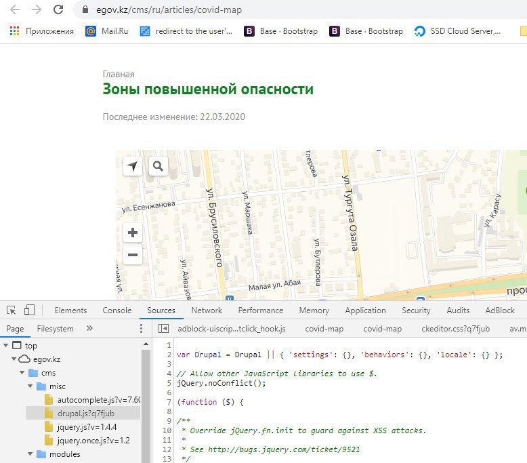Click the browser reload button
This screenshot has height=463, width=527.
pos(58,10)
